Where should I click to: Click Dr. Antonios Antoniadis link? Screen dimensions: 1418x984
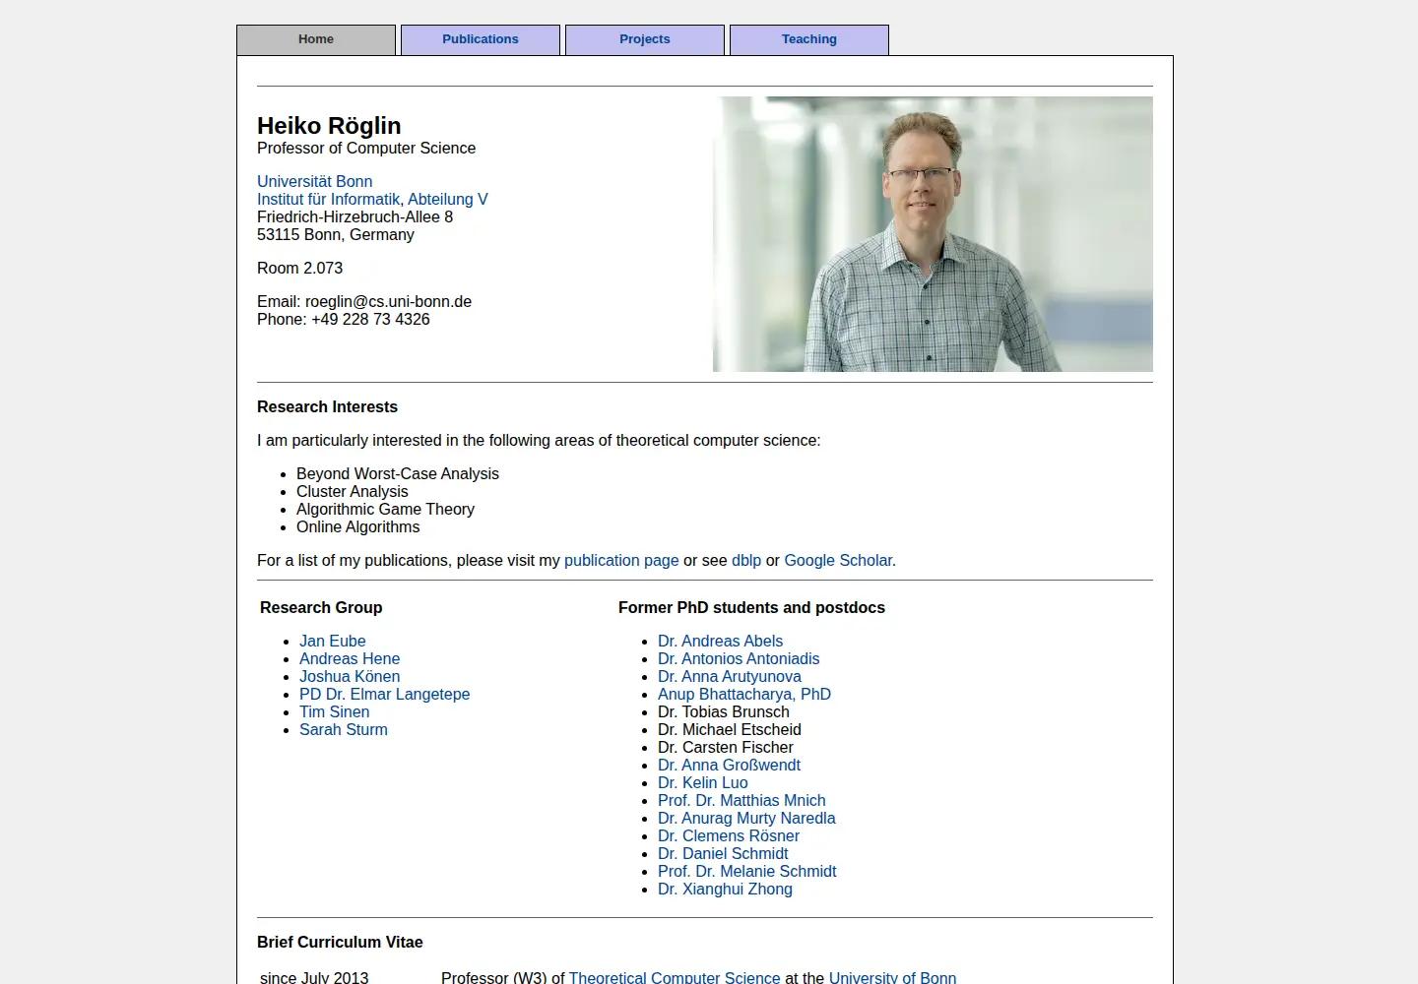pyautogui.click(x=739, y=658)
